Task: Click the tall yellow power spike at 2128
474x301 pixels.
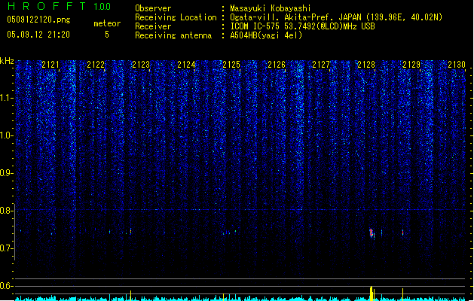Action: click(x=372, y=293)
